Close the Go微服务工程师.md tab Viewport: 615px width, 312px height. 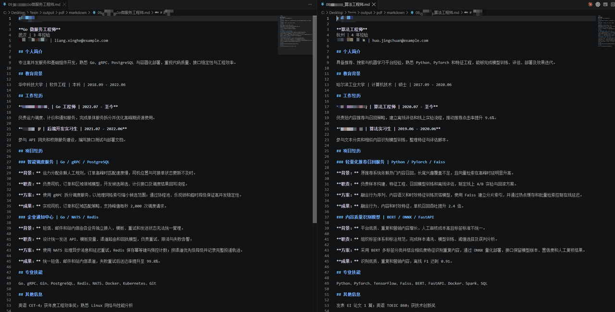click(65, 4)
